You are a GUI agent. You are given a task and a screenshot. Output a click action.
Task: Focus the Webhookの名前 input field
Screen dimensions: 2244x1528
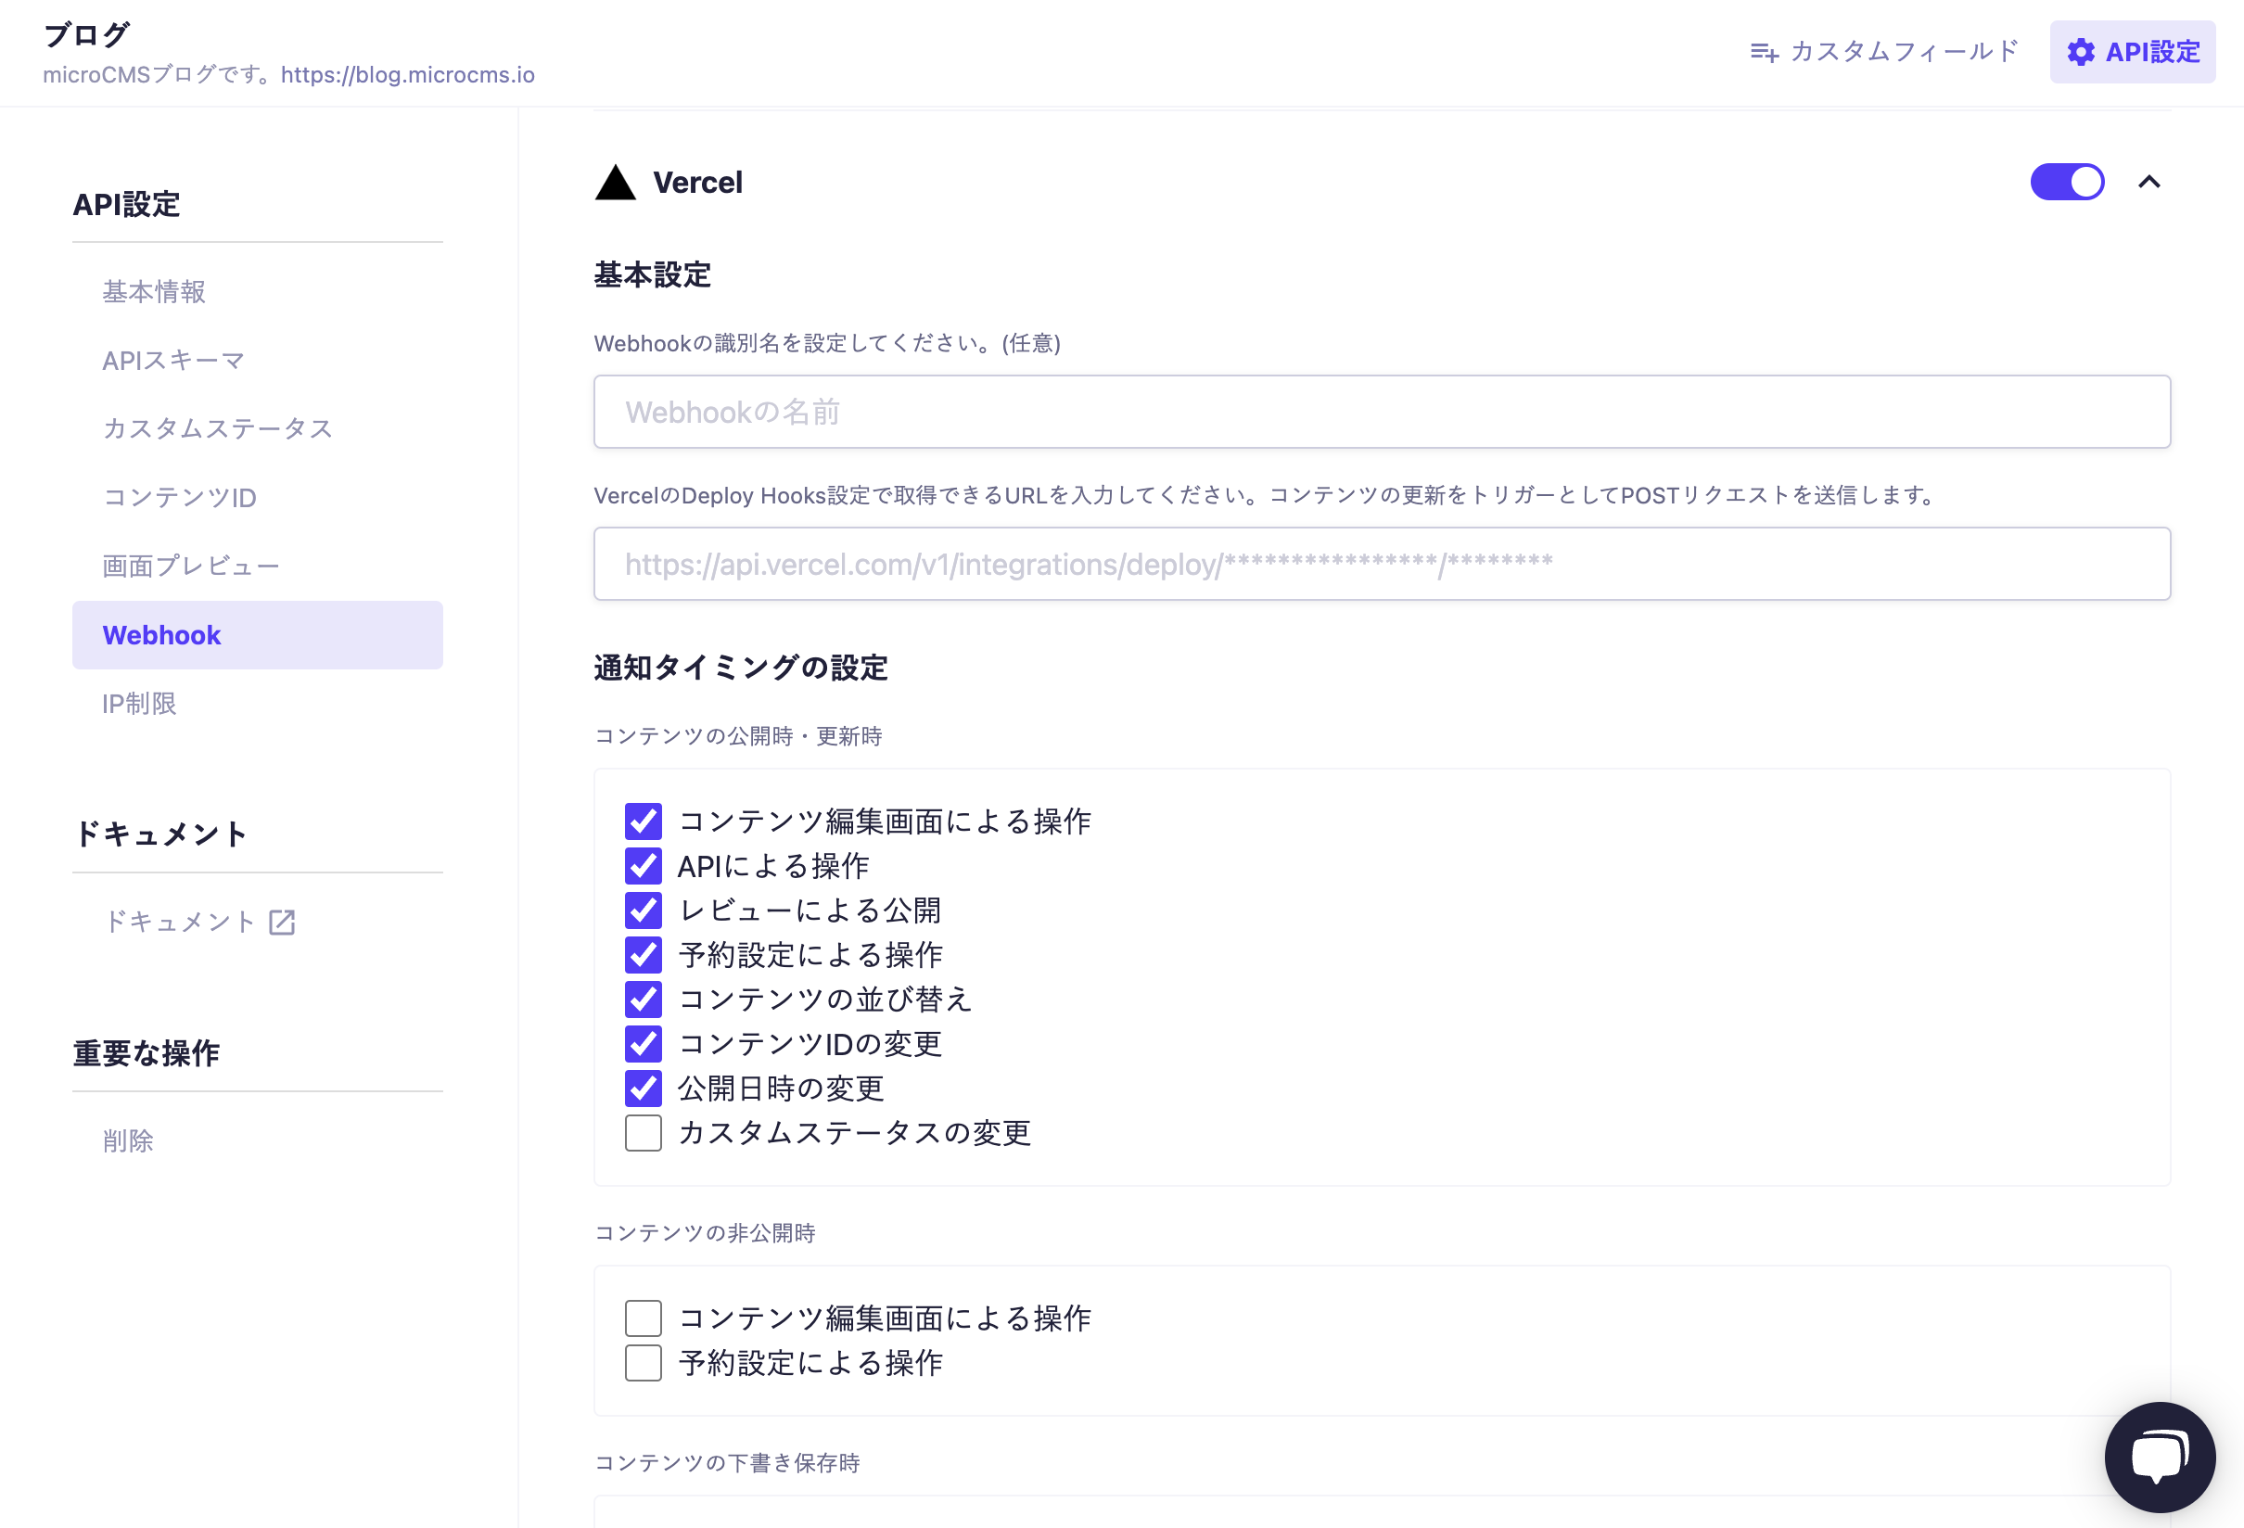(1381, 413)
